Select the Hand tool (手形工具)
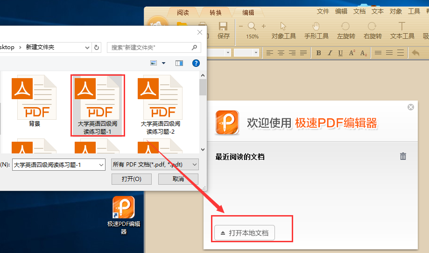Image resolution: width=429 pixels, height=253 pixels. click(316, 30)
